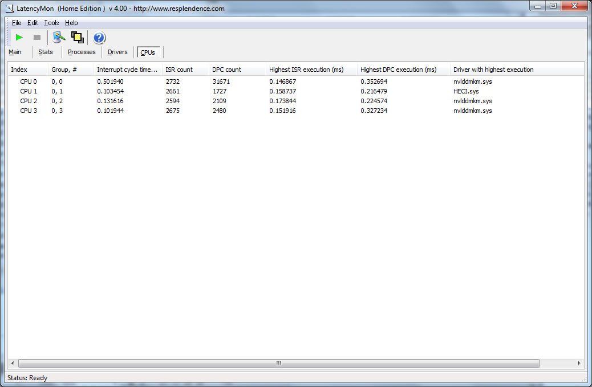Sort by the ISR count column header
The image size is (592, 387).
pos(179,70)
